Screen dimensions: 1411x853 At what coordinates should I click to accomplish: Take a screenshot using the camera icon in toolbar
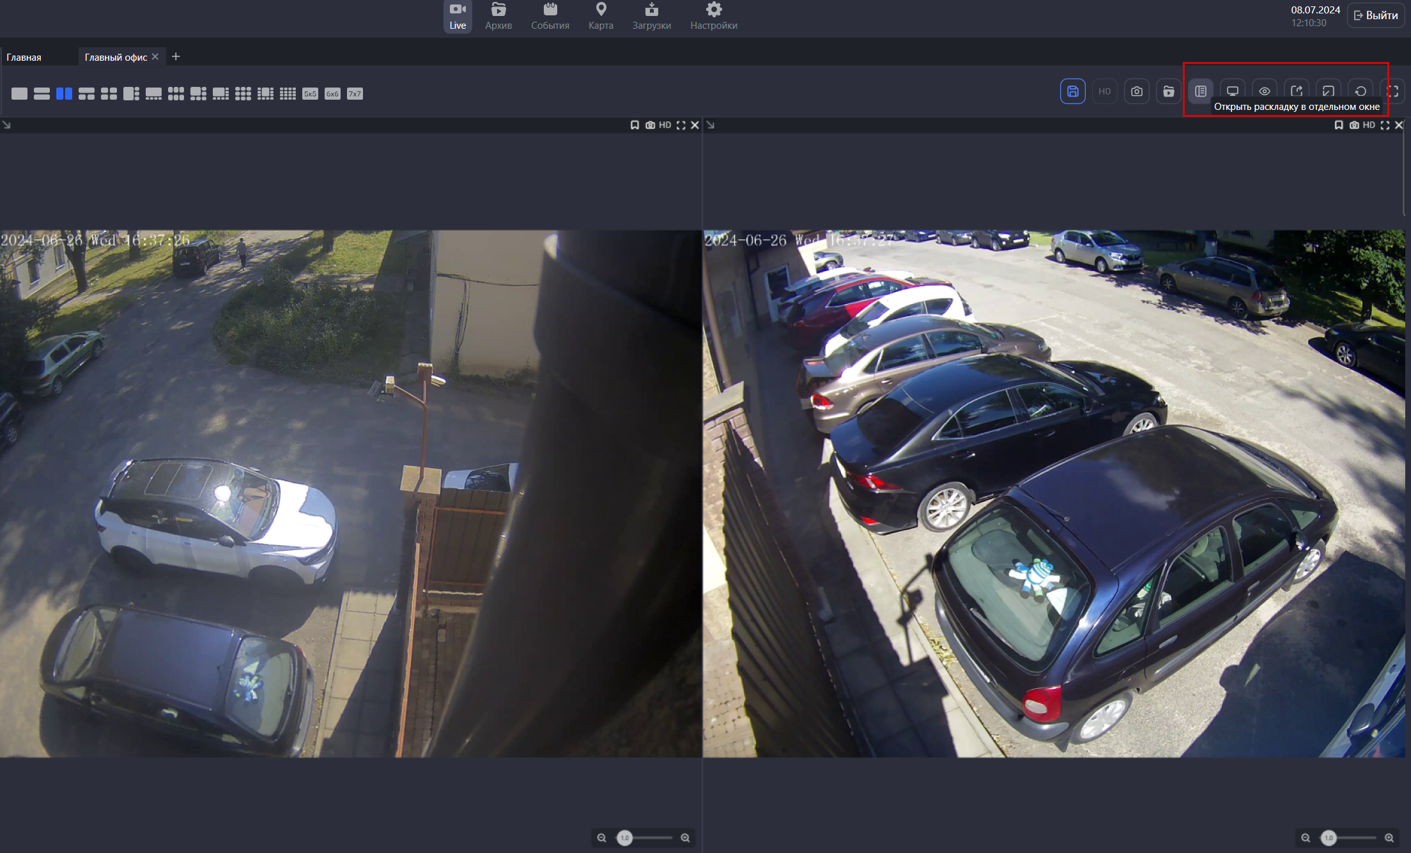[x=1137, y=91]
